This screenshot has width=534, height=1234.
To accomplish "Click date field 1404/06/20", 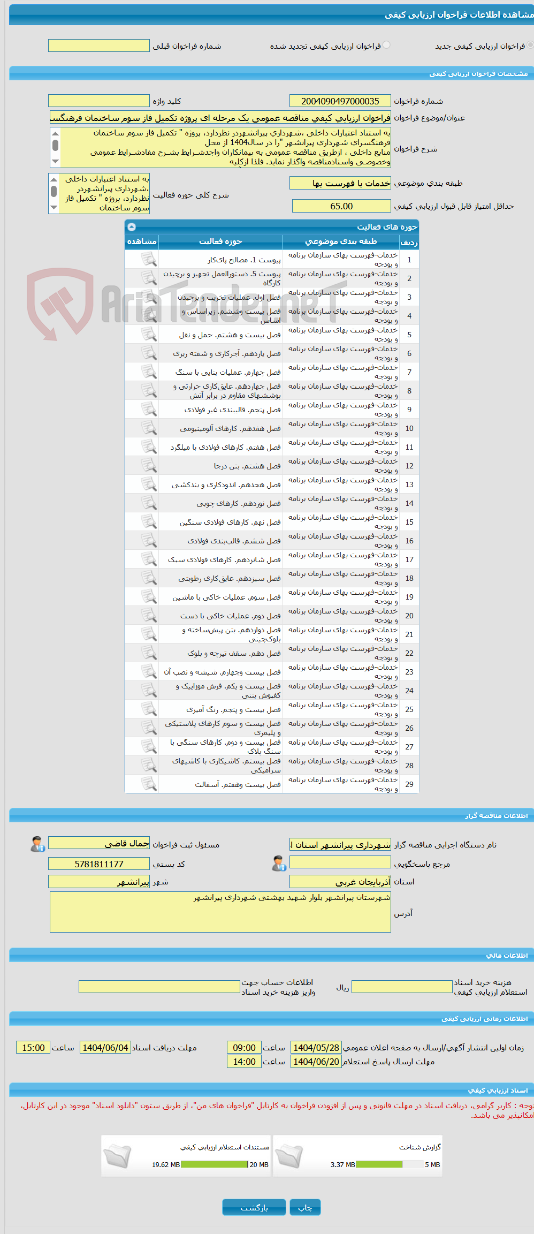I will pos(316,1062).
